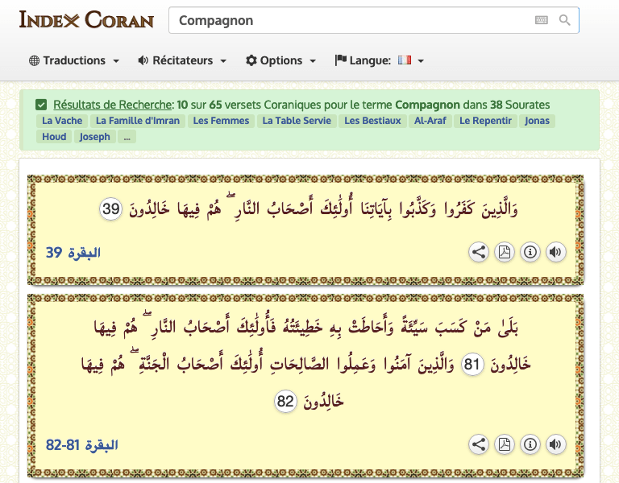Click the Compagnon search input field
Image resolution: width=619 pixels, height=483 pixels.
click(351, 20)
